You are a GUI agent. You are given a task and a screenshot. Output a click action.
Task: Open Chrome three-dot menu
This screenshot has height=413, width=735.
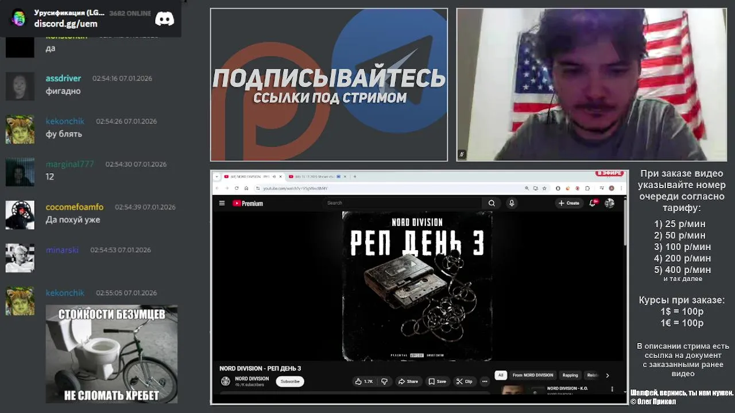point(621,188)
